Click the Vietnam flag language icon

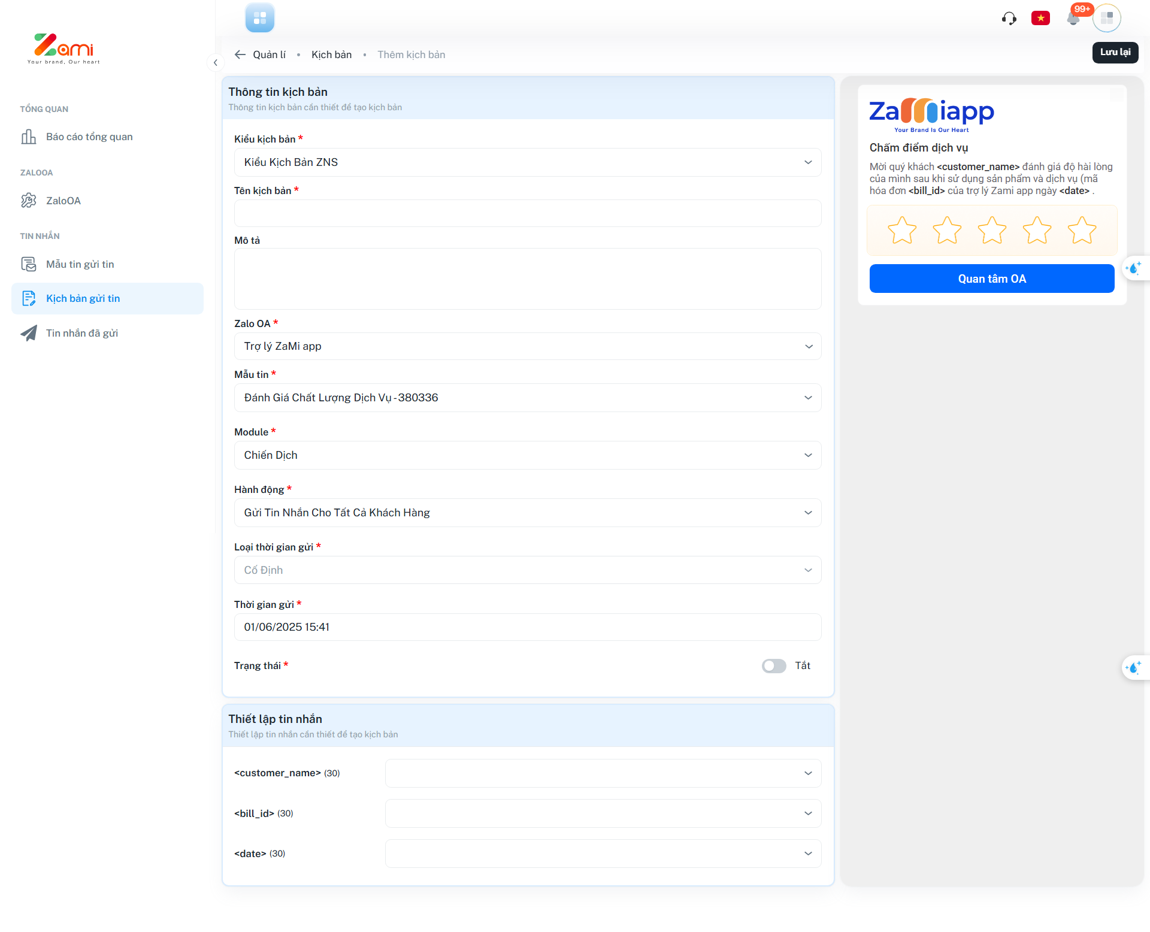coord(1040,19)
